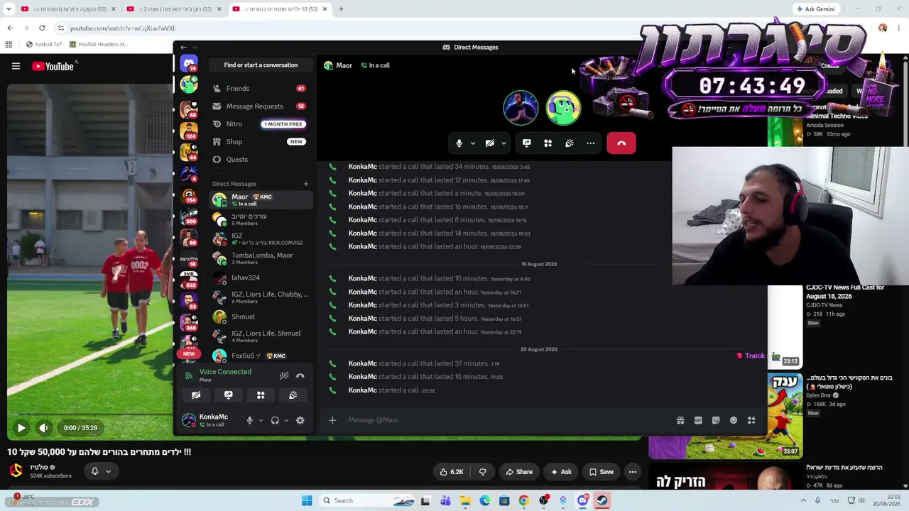Open microphone options arrow in call controls
The width and height of the screenshot is (909, 511).
(472, 143)
